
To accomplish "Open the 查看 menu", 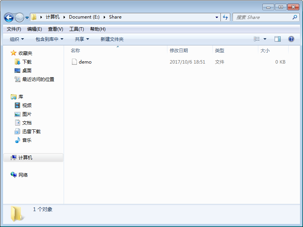I will coord(55,29).
